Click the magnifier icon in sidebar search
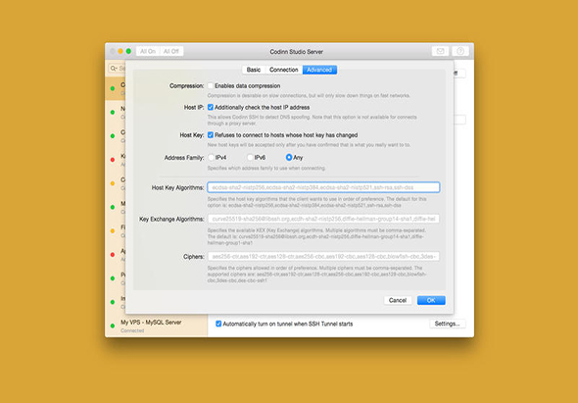This screenshot has width=578, height=403. [114, 69]
